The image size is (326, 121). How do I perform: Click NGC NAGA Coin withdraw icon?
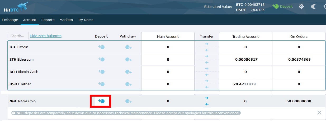(x=128, y=101)
